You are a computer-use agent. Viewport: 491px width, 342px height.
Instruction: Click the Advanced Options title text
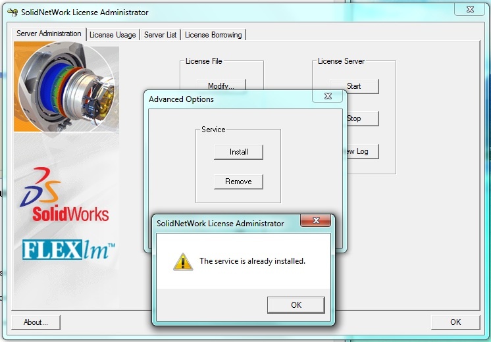tap(181, 99)
